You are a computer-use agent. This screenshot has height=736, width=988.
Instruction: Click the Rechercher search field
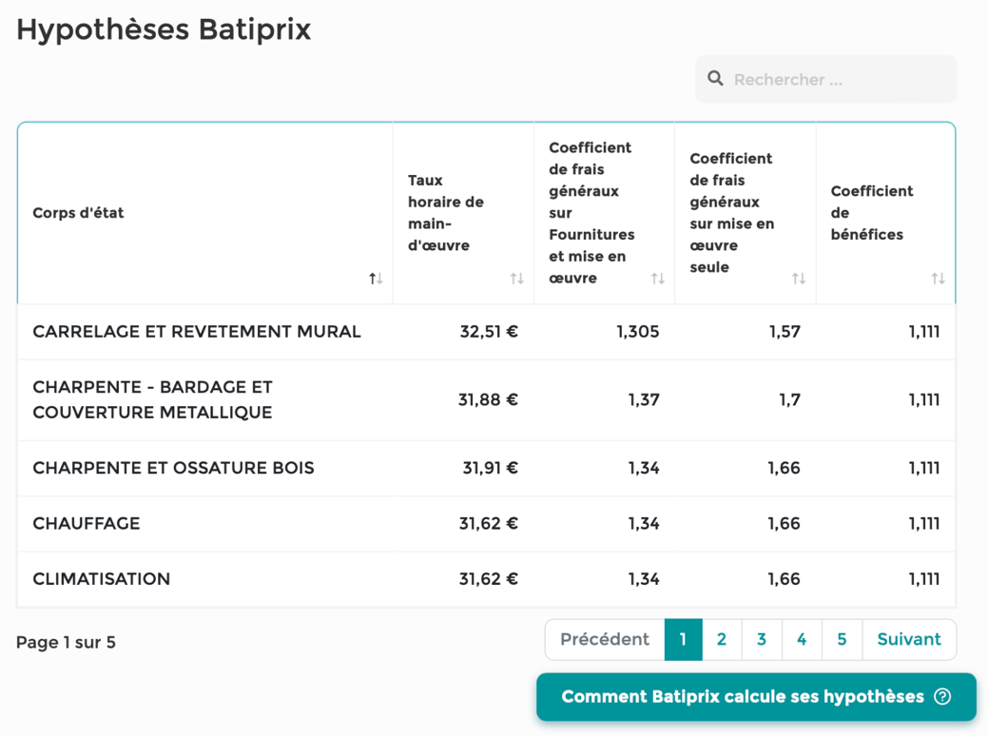click(x=825, y=79)
